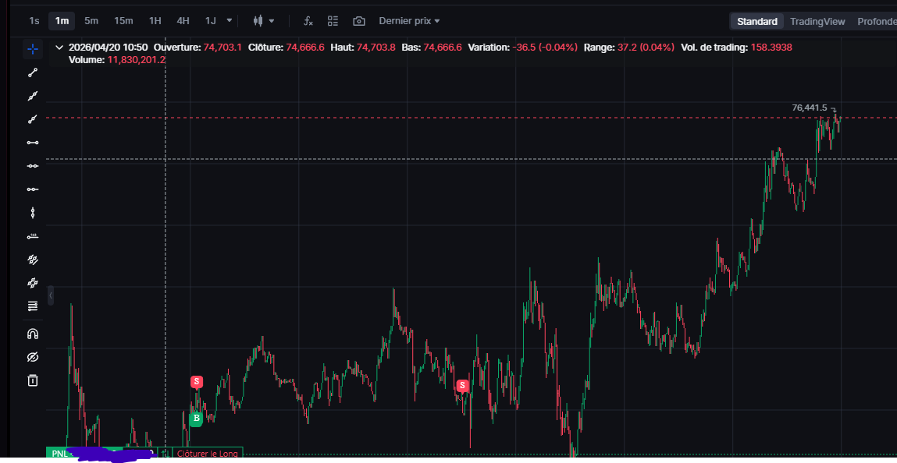Select the three-point diagonal line tool

click(x=33, y=96)
